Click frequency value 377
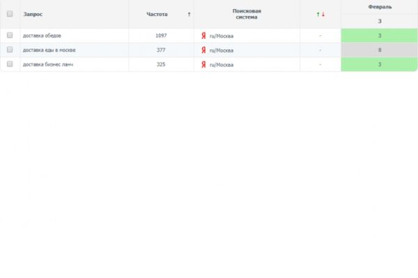This screenshot has height=278, width=418. [x=161, y=50]
